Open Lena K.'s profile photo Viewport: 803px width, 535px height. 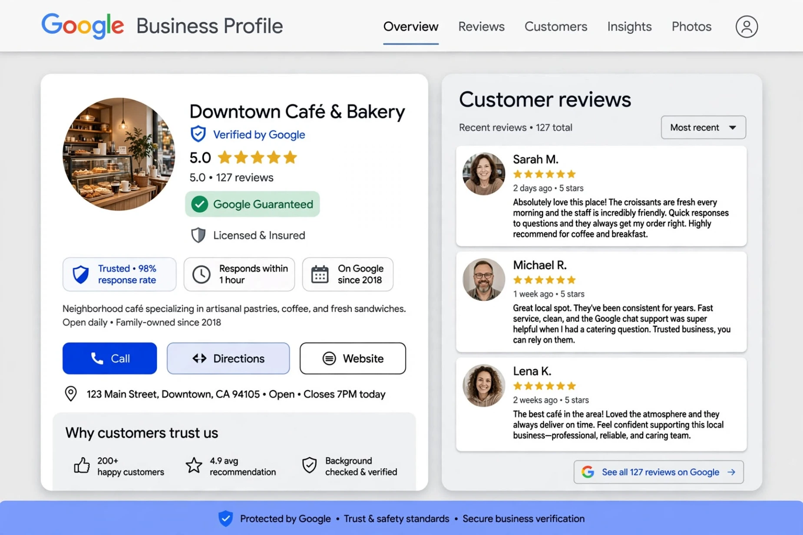tap(484, 386)
